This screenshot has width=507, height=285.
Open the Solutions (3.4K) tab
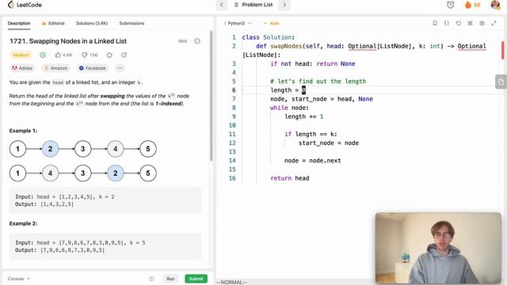[92, 23]
